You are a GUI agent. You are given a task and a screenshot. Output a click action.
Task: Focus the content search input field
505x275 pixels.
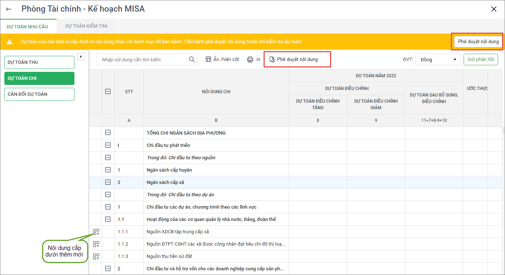(x=143, y=59)
